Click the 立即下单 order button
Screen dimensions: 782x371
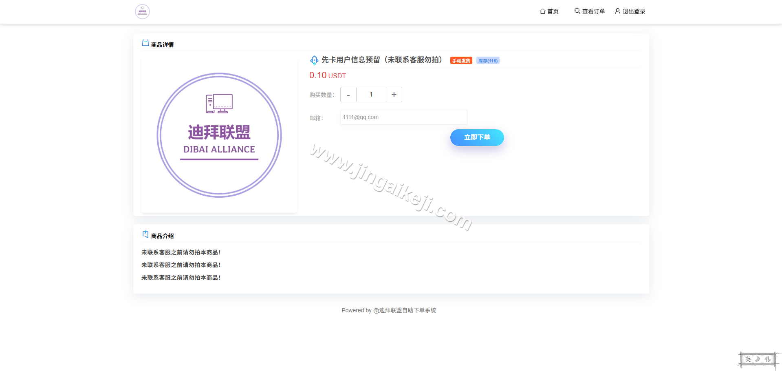pyautogui.click(x=477, y=137)
